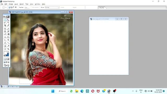Open the Image menu
The image size is (167, 94).
point(11,4)
